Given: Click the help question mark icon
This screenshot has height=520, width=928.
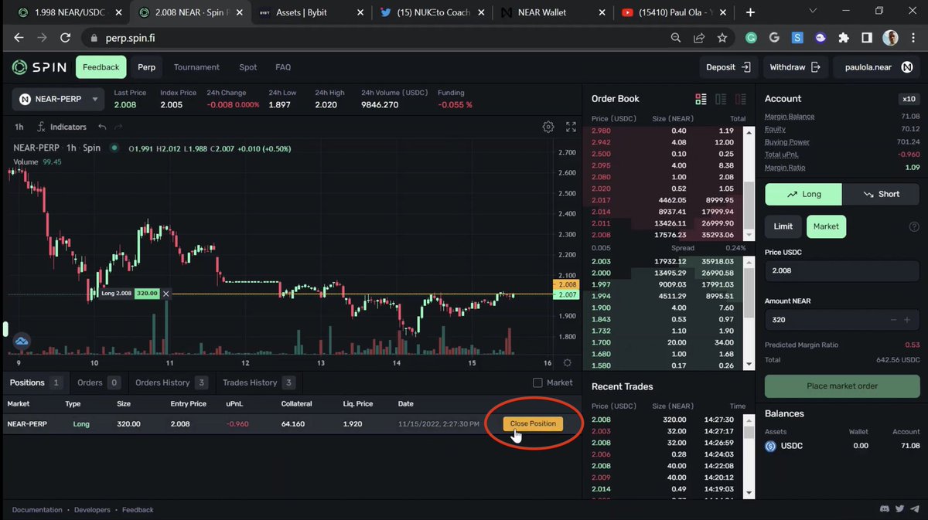Looking at the screenshot, I should pyautogui.click(x=914, y=226).
